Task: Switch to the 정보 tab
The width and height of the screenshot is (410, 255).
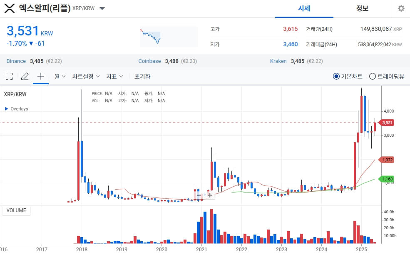Action: (x=362, y=8)
